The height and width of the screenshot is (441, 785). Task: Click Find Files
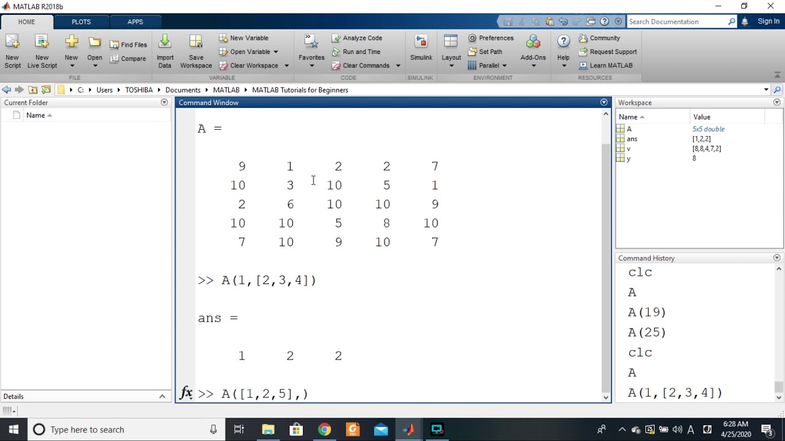(x=129, y=45)
